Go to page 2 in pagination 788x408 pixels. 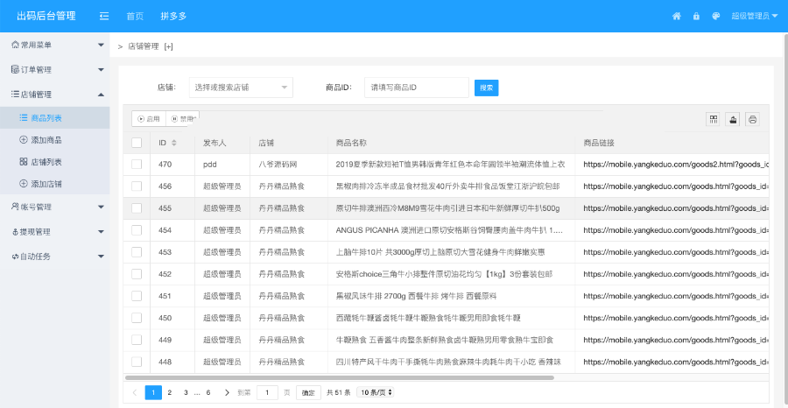click(170, 392)
